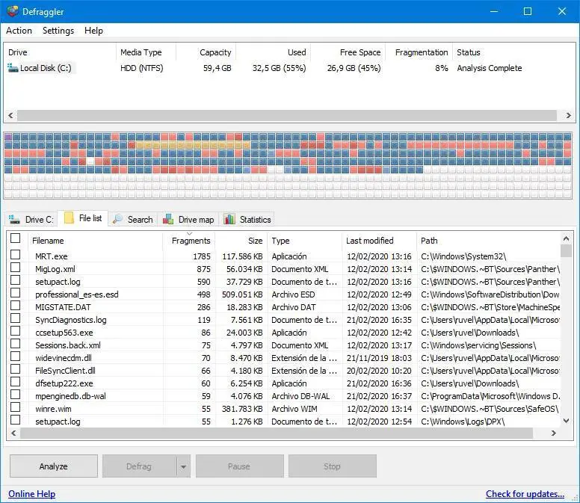The height and width of the screenshot is (503, 580).
Task: Open the Defrag button dropdown arrow
Action: [x=183, y=466]
